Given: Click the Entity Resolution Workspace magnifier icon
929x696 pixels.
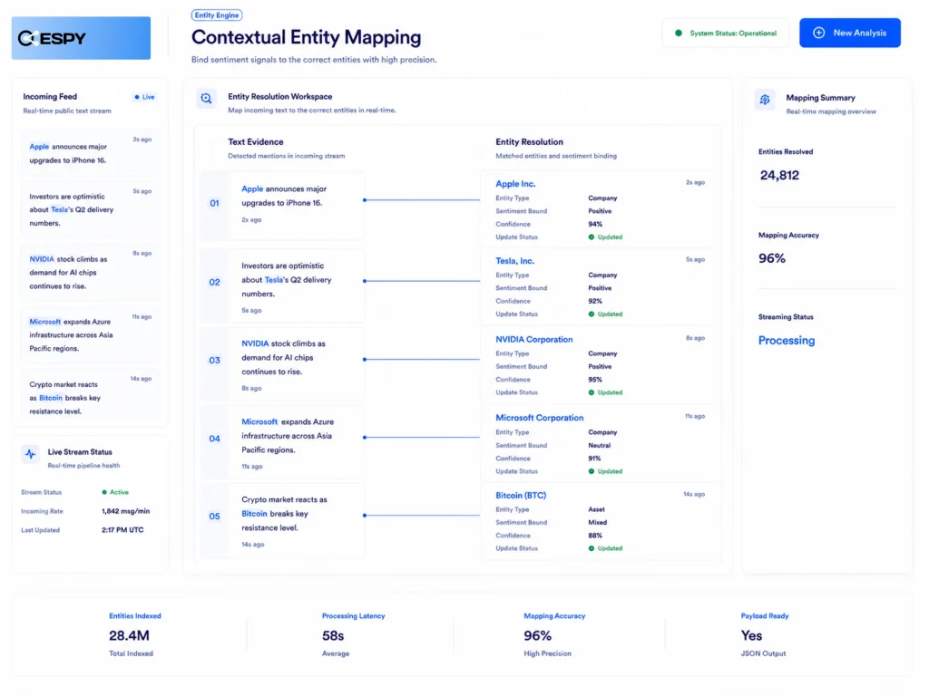Looking at the screenshot, I should (206, 98).
